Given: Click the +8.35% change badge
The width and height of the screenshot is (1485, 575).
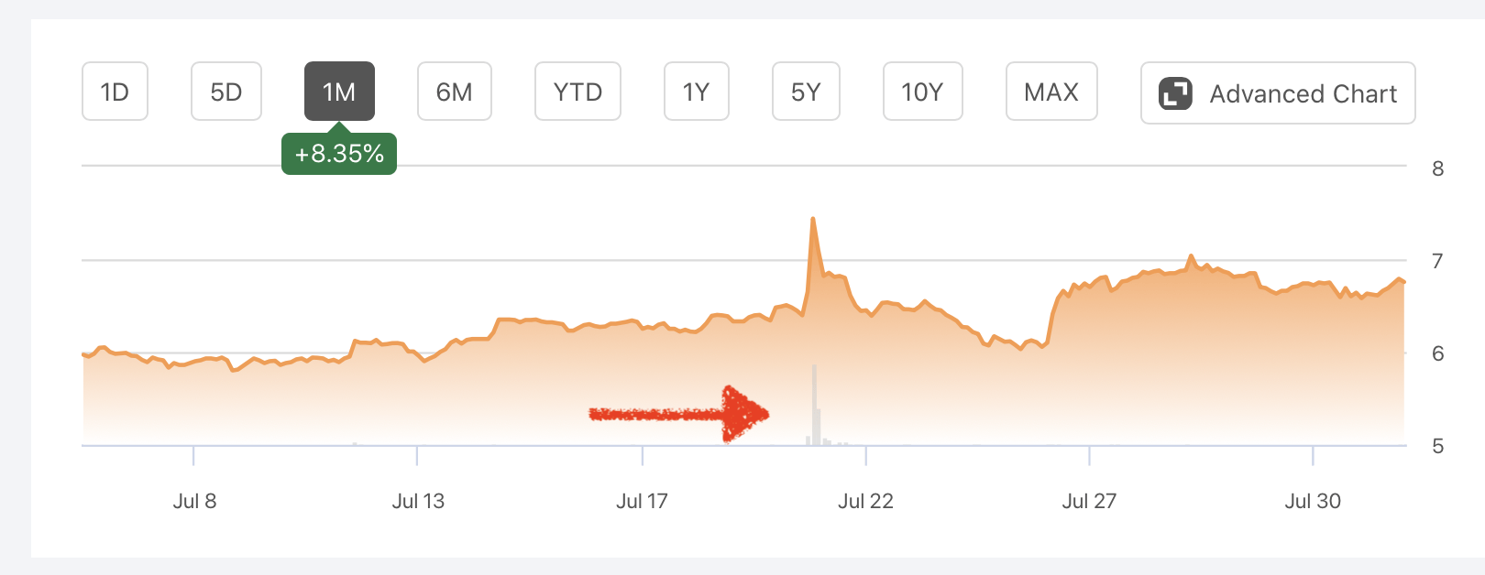Looking at the screenshot, I should (339, 154).
